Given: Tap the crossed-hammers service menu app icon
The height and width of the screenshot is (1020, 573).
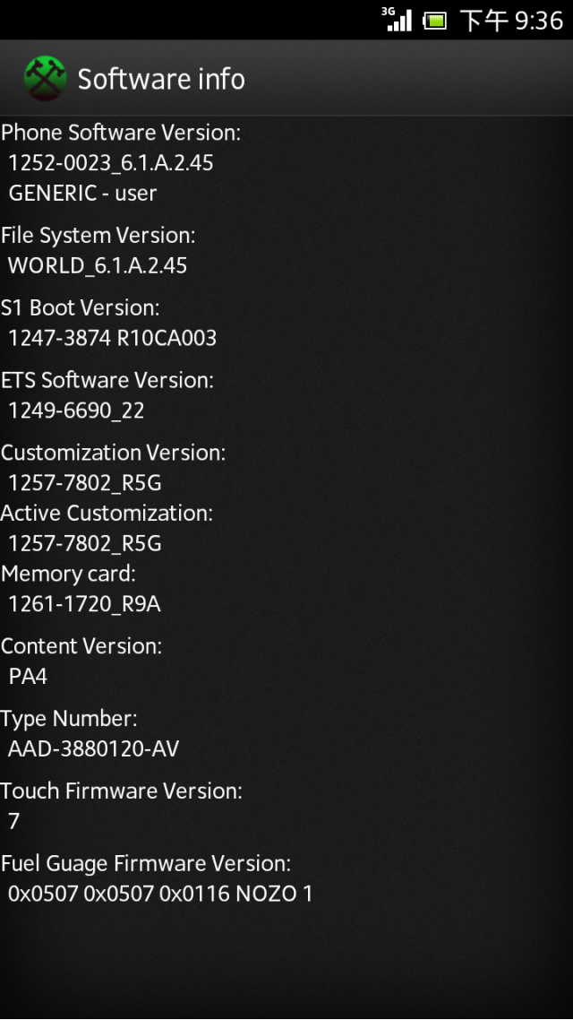Looking at the screenshot, I should (x=45, y=79).
